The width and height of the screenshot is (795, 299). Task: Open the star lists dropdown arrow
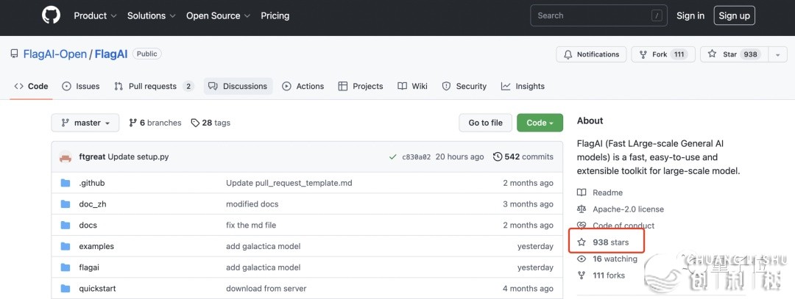click(777, 54)
